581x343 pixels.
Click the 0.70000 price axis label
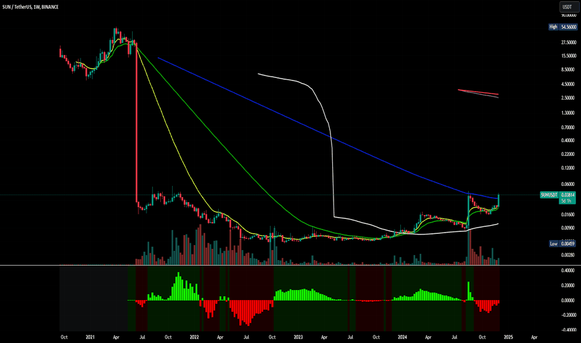pyautogui.click(x=568, y=128)
